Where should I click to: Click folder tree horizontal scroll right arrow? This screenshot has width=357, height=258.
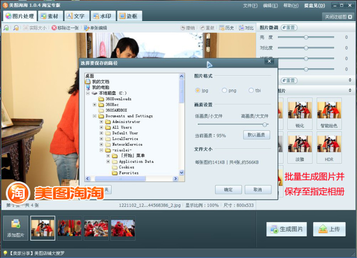click(175, 179)
